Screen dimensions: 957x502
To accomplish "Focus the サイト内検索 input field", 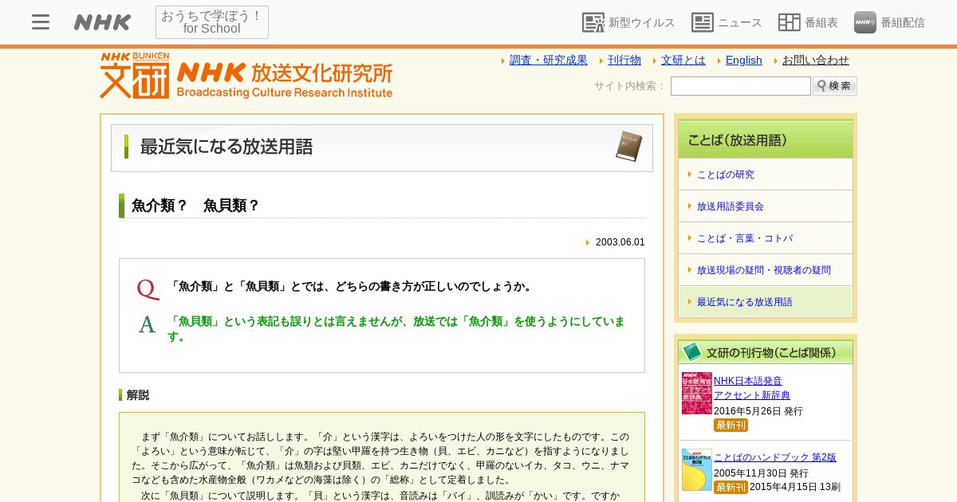I will coord(741,86).
